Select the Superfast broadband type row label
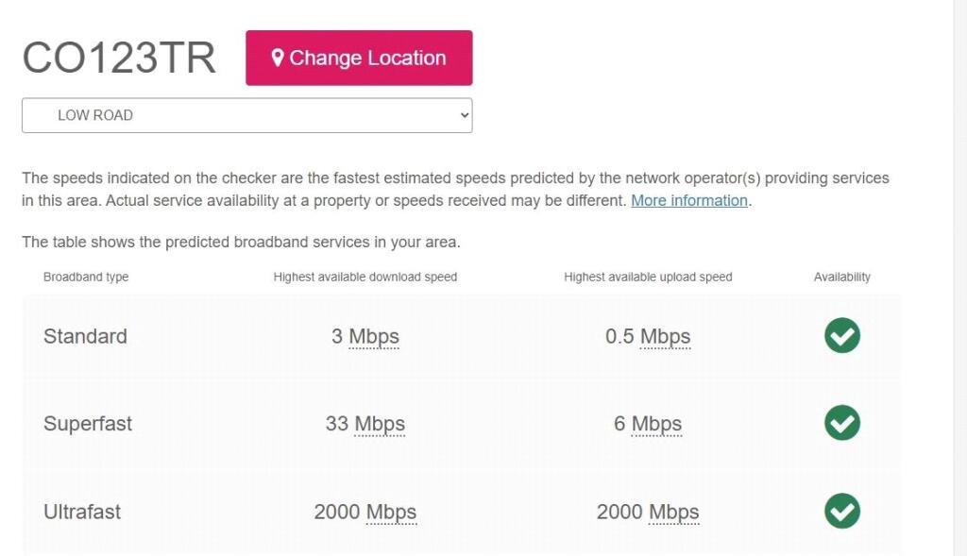The height and width of the screenshot is (556, 967). (x=88, y=424)
